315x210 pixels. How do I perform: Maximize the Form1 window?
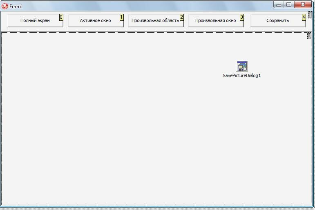[289, 5]
